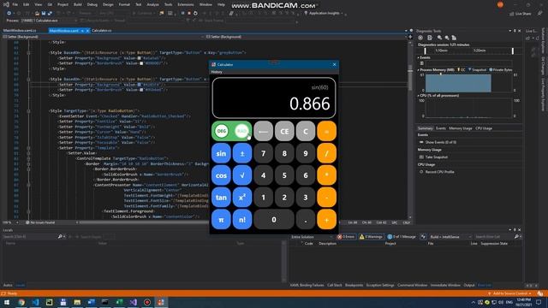Toggle the 0 Warnings filter
This screenshot has height=308, width=548.
point(371,237)
